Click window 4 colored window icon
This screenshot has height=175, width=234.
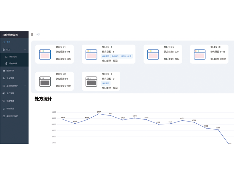pos(92,54)
